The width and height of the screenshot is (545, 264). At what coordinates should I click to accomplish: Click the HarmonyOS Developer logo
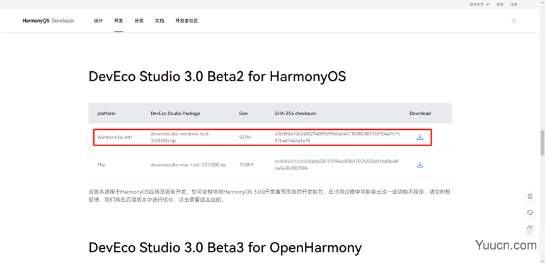[49, 21]
